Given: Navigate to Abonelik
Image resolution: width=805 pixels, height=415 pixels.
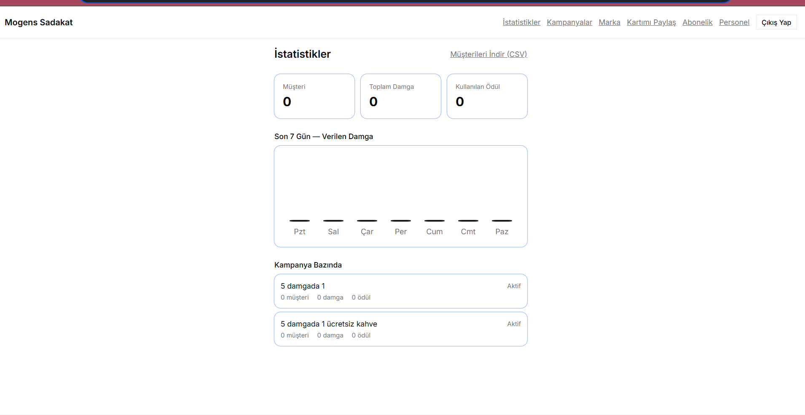Looking at the screenshot, I should (698, 22).
